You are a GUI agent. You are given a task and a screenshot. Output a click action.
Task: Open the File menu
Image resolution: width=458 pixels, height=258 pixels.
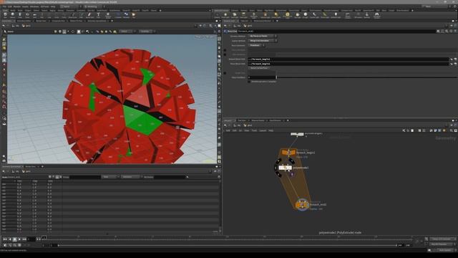click(4, 6)
